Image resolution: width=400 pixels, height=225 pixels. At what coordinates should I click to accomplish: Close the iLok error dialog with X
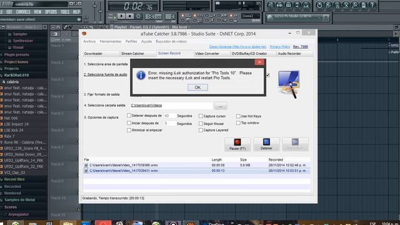tap(259, 62)
